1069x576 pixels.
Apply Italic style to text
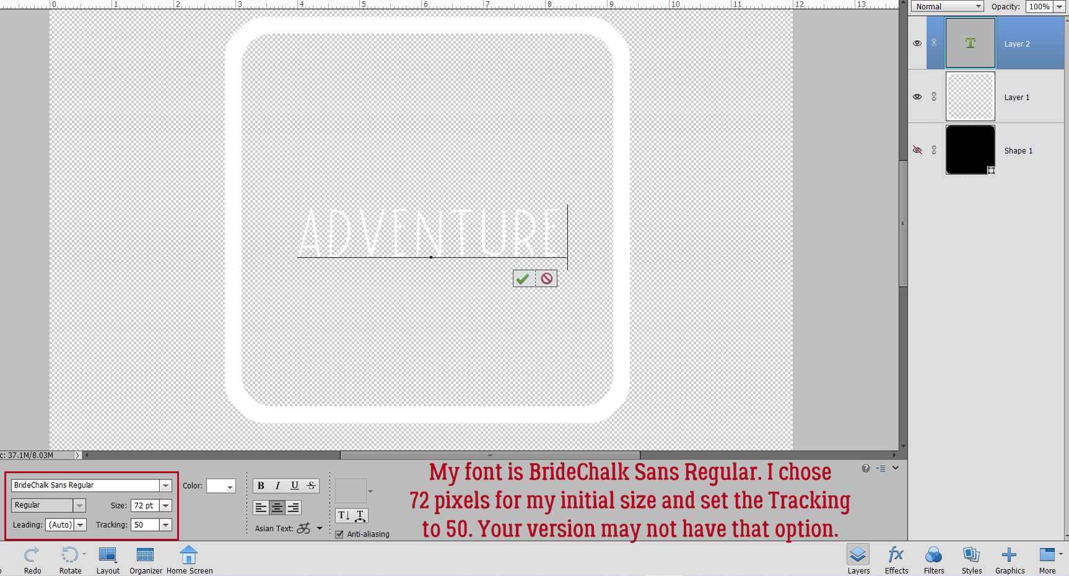click(277, 486)
